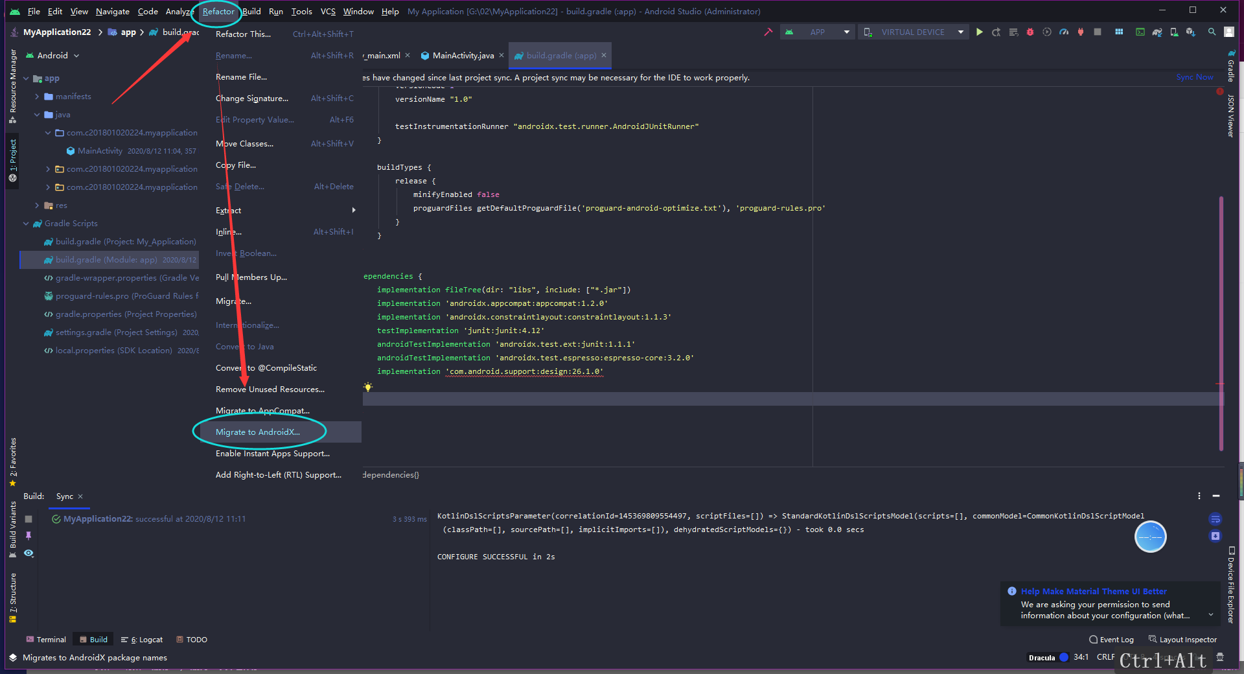Toggle soft-wrap icon in build output
Viewport: 1244px width, 674px height.
coord(1215,519)
